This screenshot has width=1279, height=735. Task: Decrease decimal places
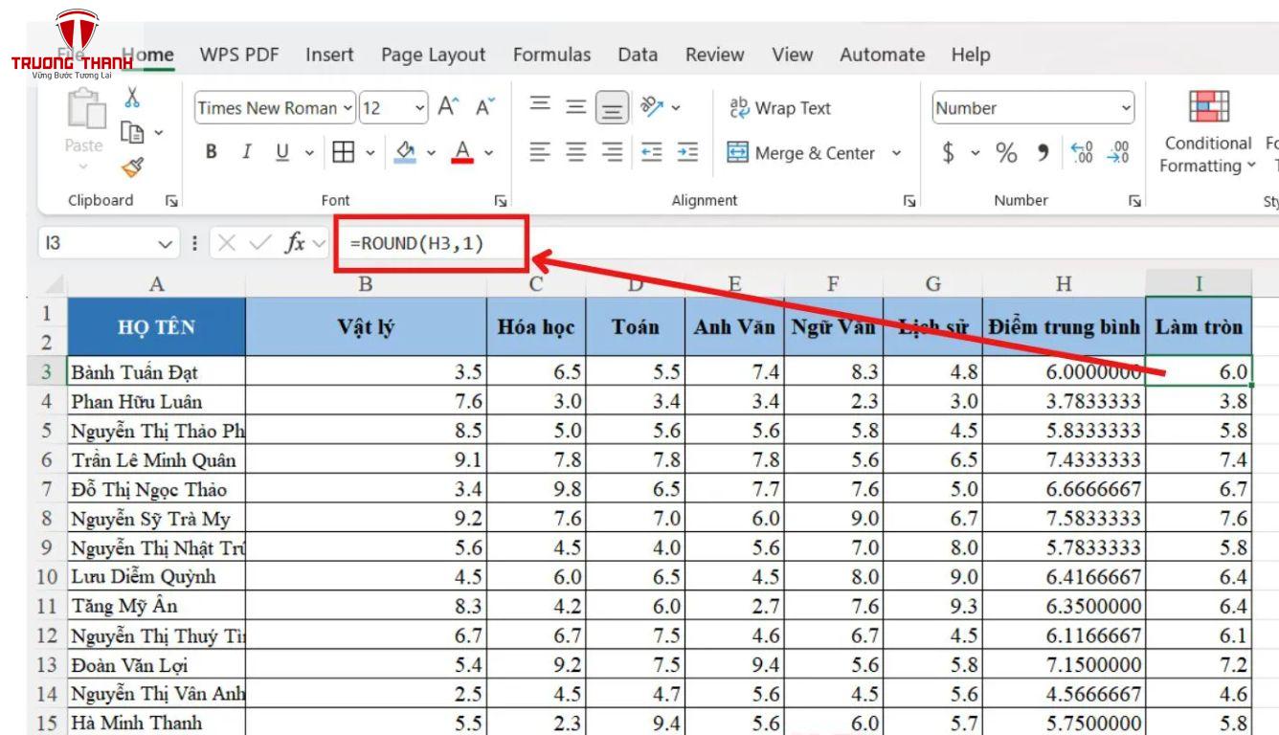(x=1117, y=153)
